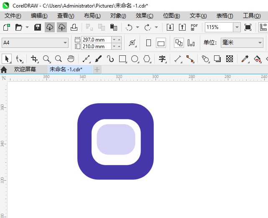Select the Transparency checkerboard tool
Screen dimensions: 268x218
(230, 59)
